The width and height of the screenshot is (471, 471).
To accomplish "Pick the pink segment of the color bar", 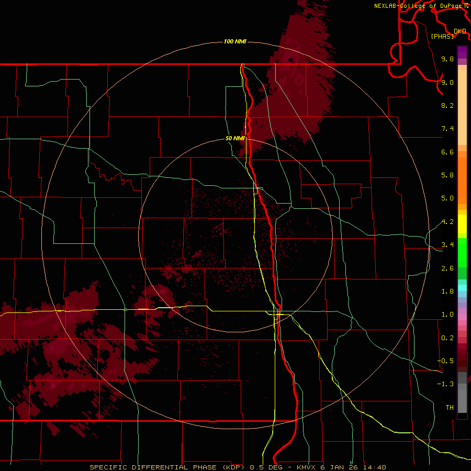I will pos(462,317).
